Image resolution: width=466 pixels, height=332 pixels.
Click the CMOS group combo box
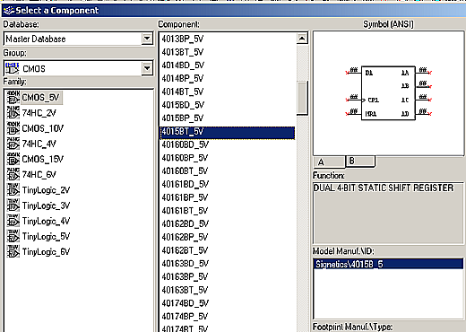[79, 68]
